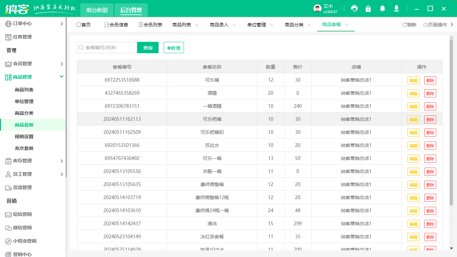This screenshot has width=457, height=257.
Task: Click the 微信营销 chat icon
Action: pos(8,228)
